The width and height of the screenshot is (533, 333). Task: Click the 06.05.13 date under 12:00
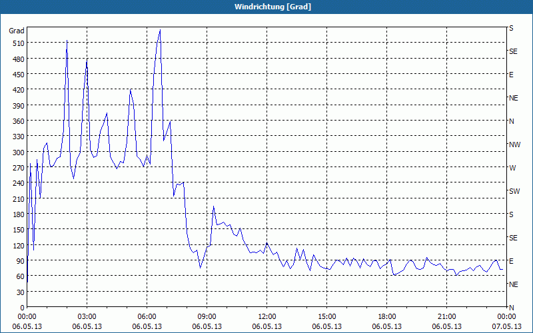point(267,326)
